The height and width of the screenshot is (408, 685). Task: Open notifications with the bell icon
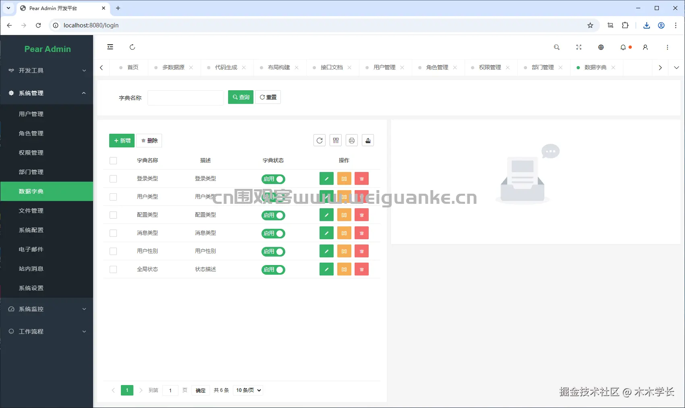623,47
